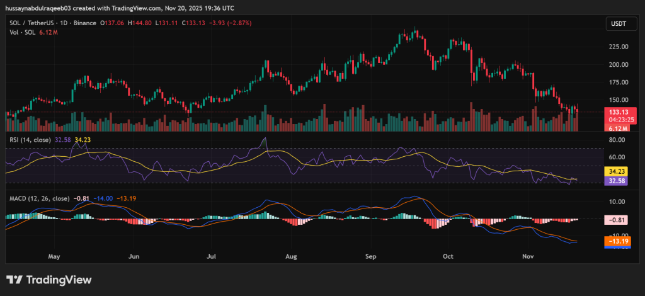Click the Sep label on time axis

[x=370, y=257]
